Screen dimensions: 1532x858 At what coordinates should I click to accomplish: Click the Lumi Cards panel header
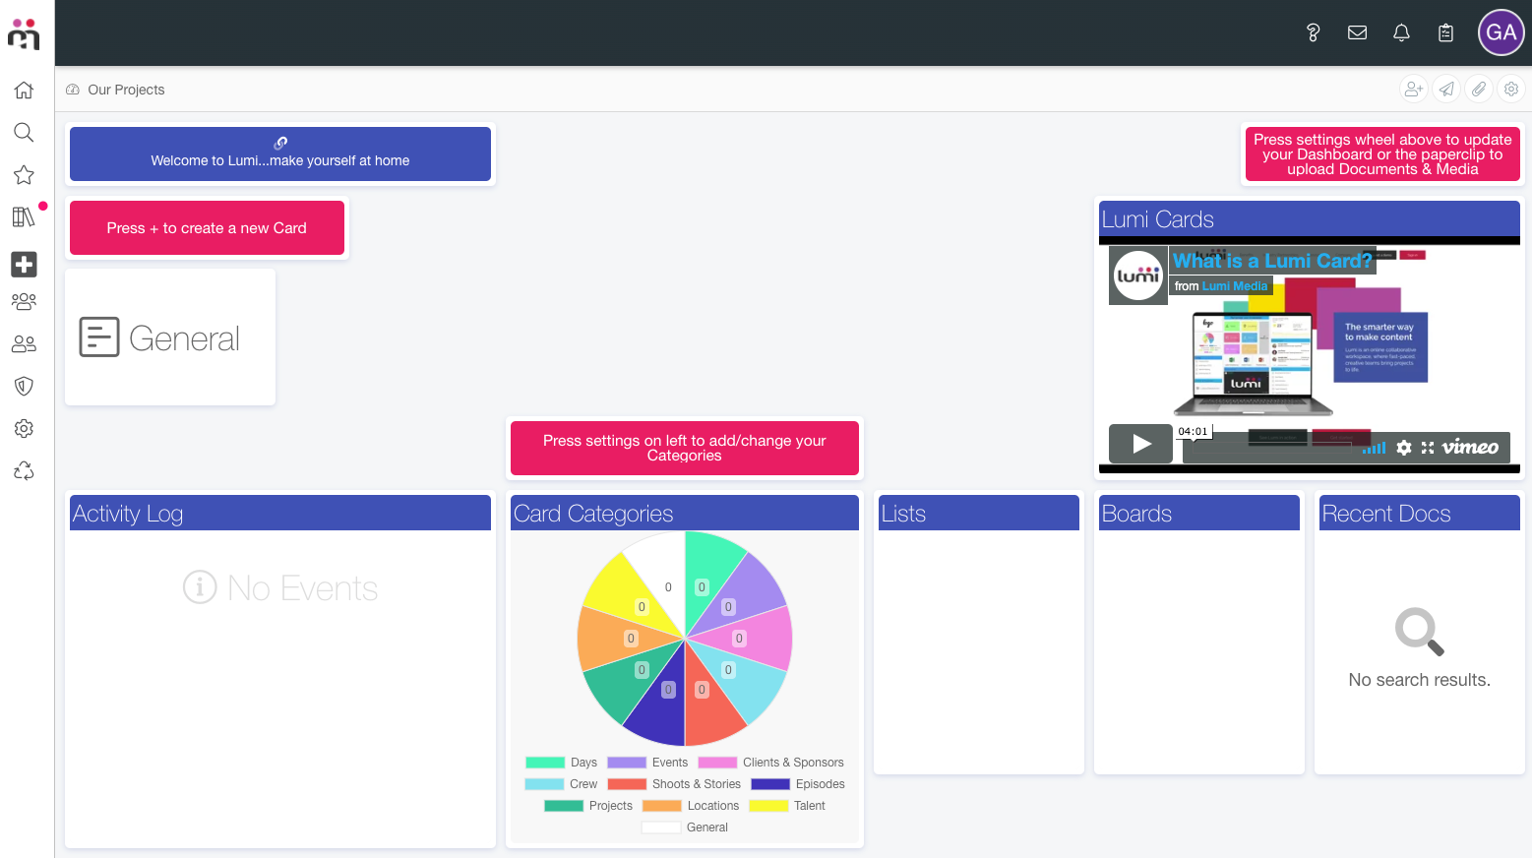coord(1310,218)
